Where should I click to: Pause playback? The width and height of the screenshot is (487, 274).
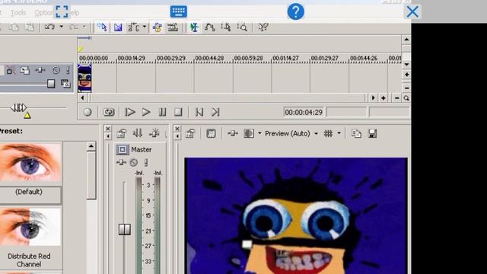[x=162, y=112]
